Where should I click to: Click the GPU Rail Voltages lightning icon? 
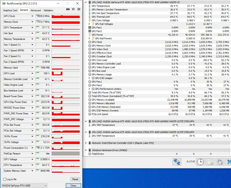tap(93, 24)
